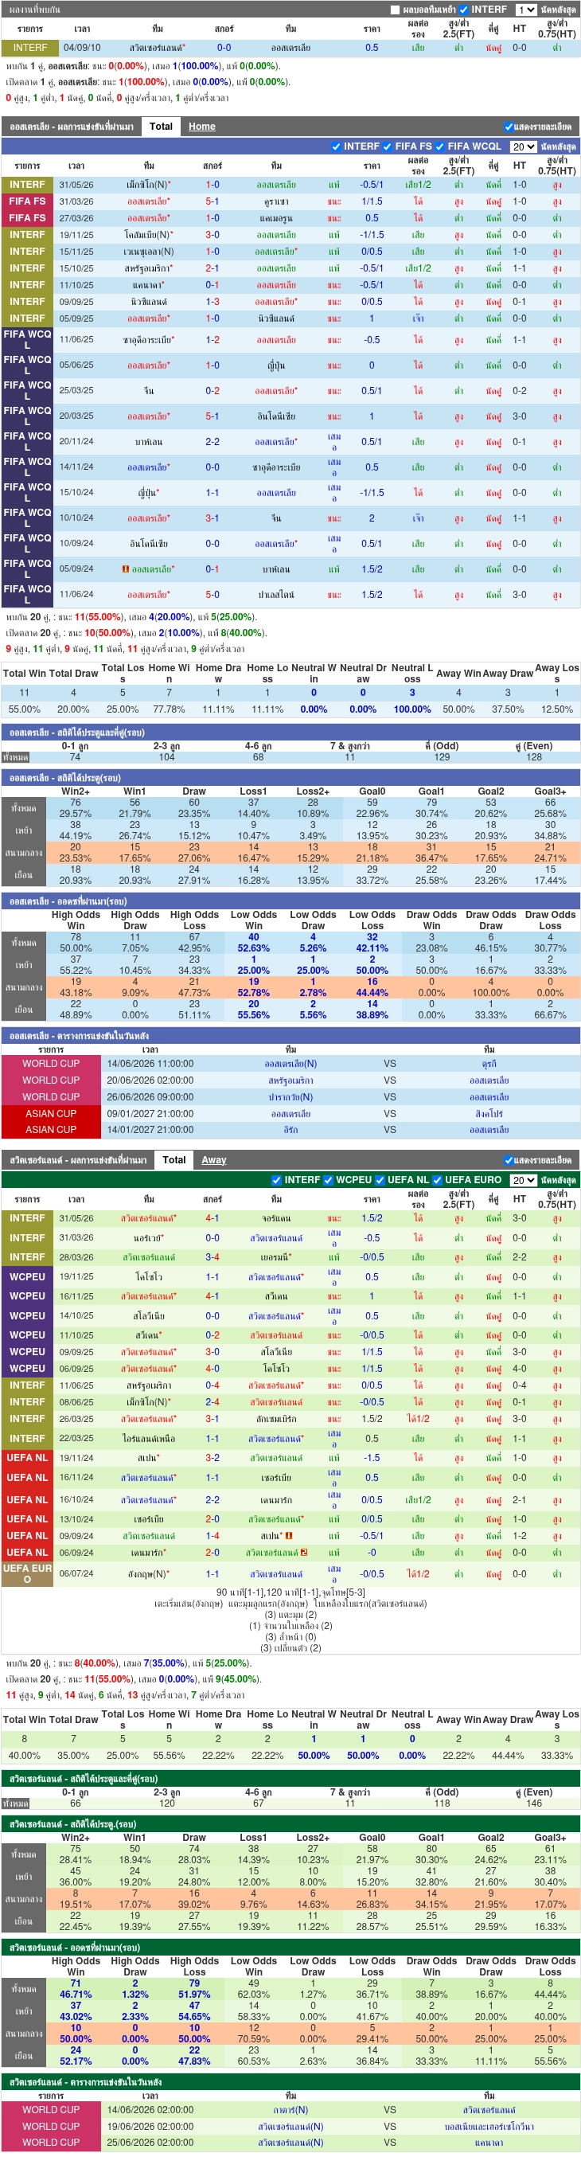Open the สิงคโปร์ team link in Asian Cup fixtures
Image resolution: width=581 pixels, height=2157 pixels.
tap(489, 1115)
